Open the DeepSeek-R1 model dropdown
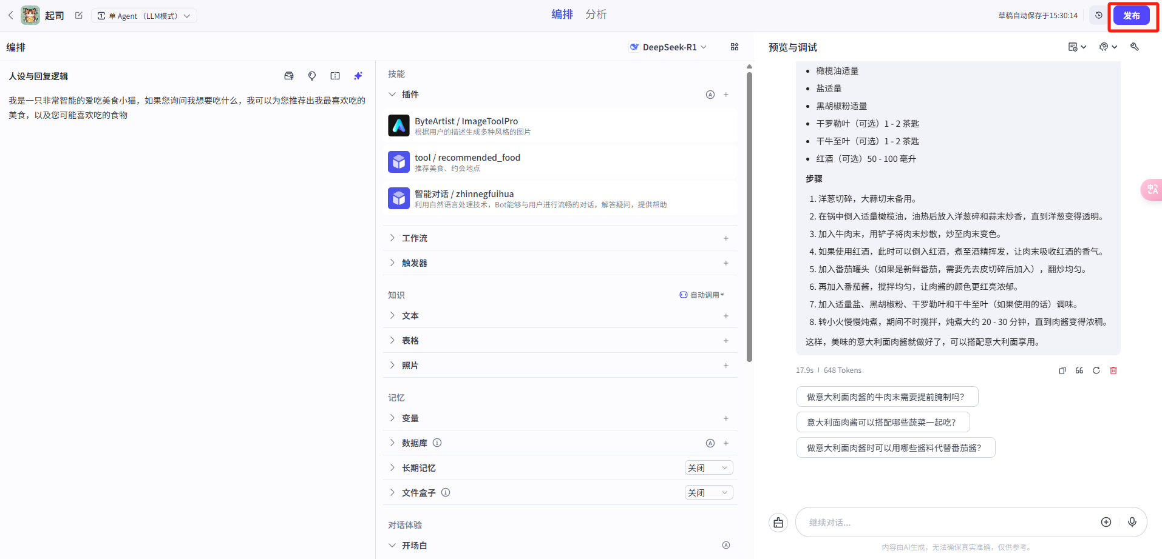 [668, 47]
